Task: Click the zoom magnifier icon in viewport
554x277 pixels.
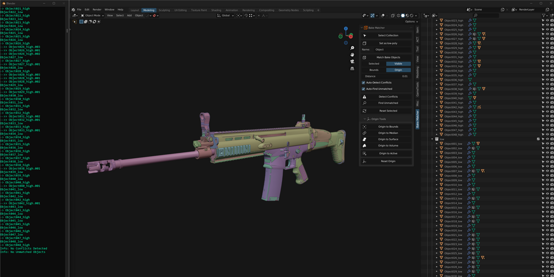Action: click(x=352, y=48)
